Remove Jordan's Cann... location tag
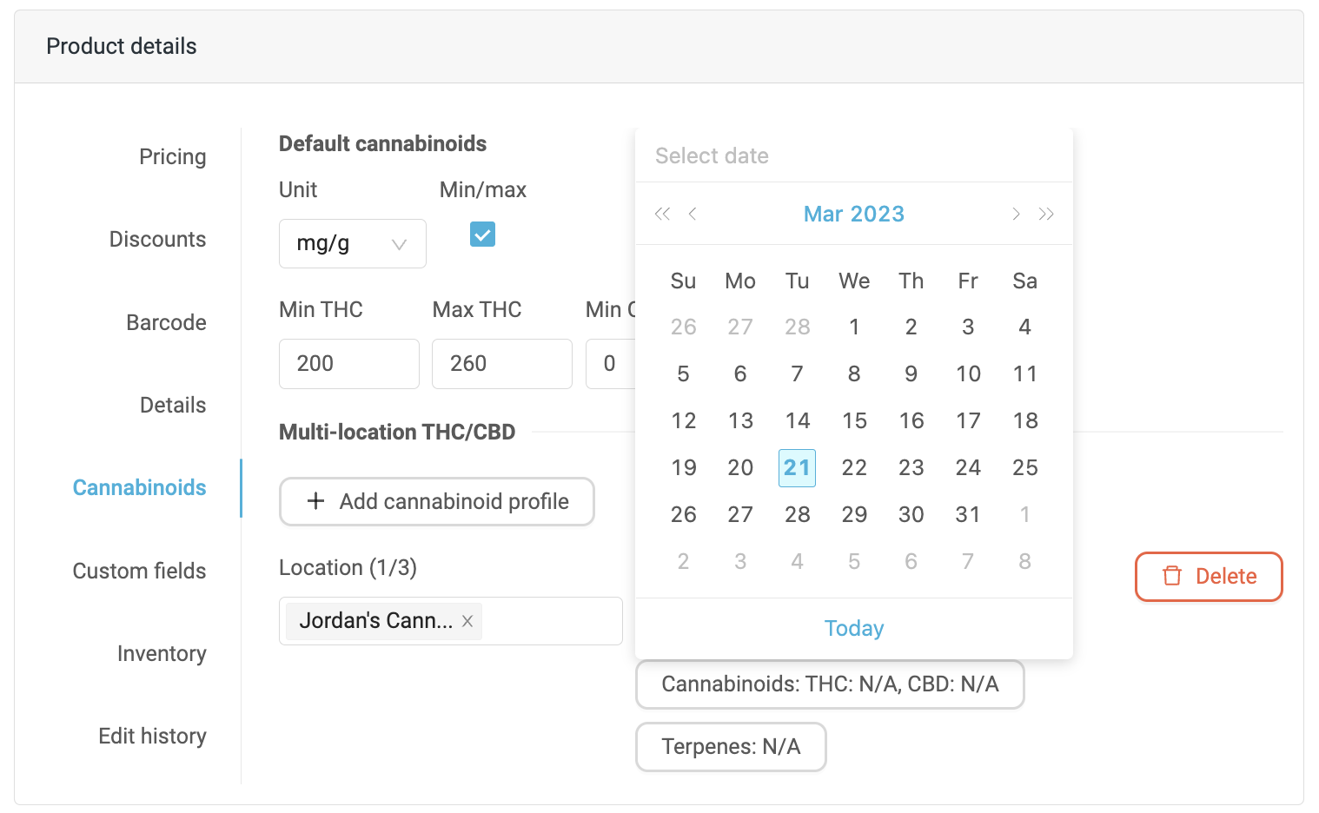 click(x=467, y=621)
